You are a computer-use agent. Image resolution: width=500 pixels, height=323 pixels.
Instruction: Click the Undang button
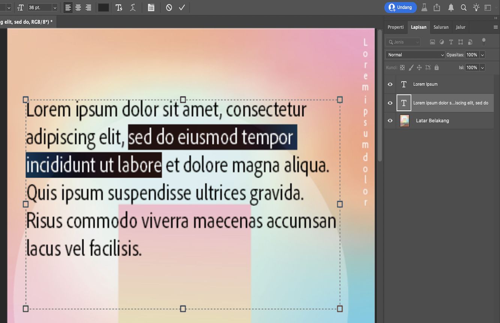[x=400, y=7]
